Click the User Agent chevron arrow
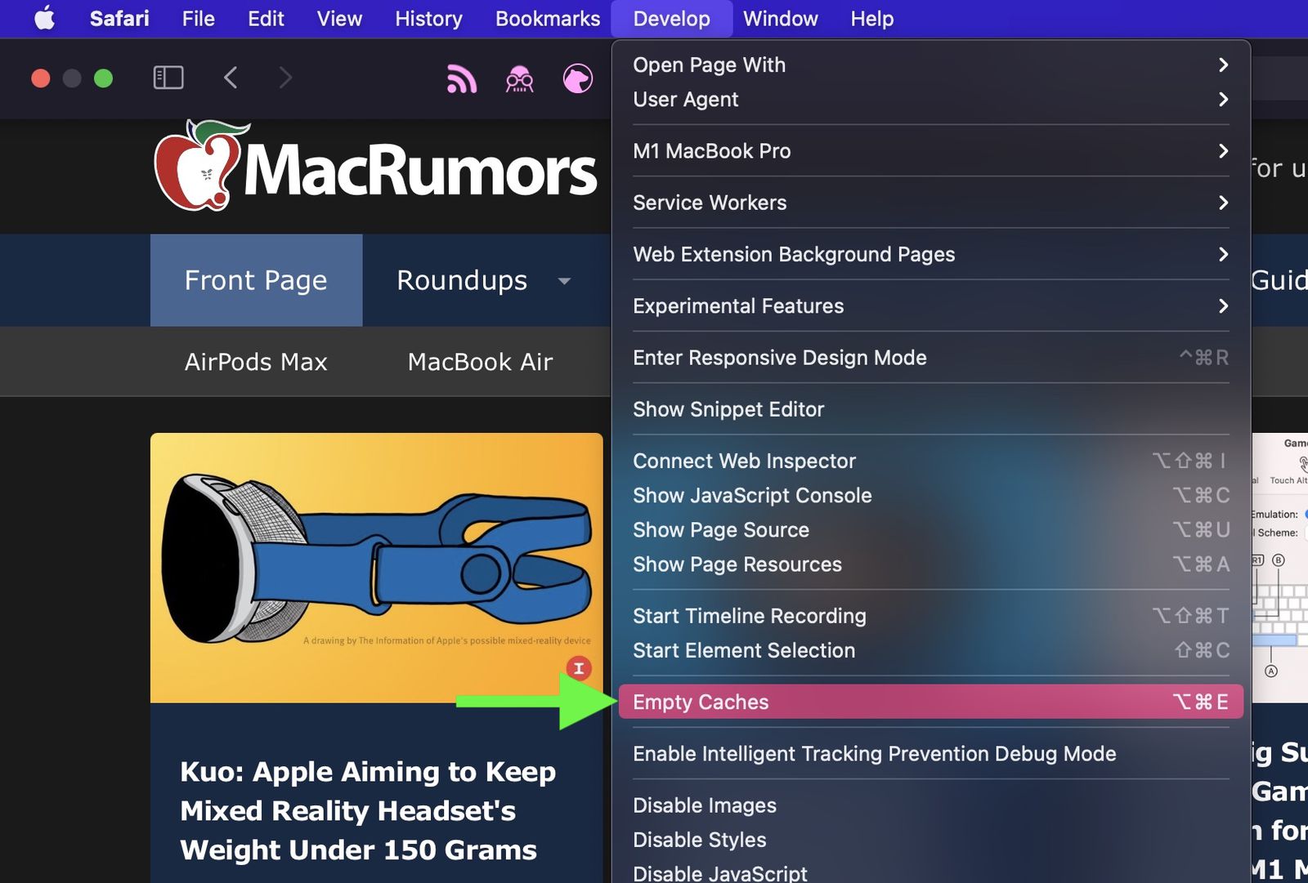This screenshot has width=1308, height=883. 1223,99
